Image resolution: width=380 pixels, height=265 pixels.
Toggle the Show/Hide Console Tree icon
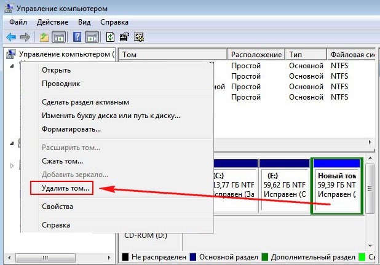[x=59, y=37]
